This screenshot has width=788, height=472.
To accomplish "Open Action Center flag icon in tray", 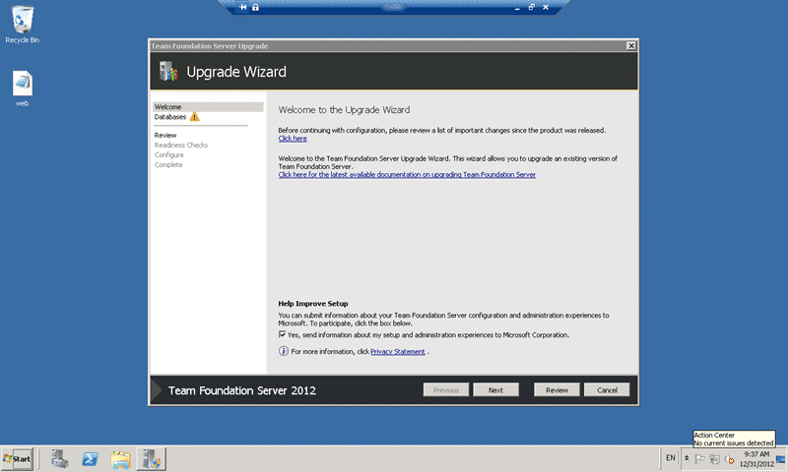I will point(699,458).
